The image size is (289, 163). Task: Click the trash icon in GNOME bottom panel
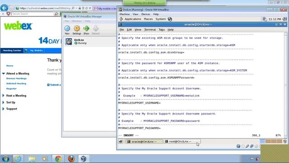pos(285,142)
